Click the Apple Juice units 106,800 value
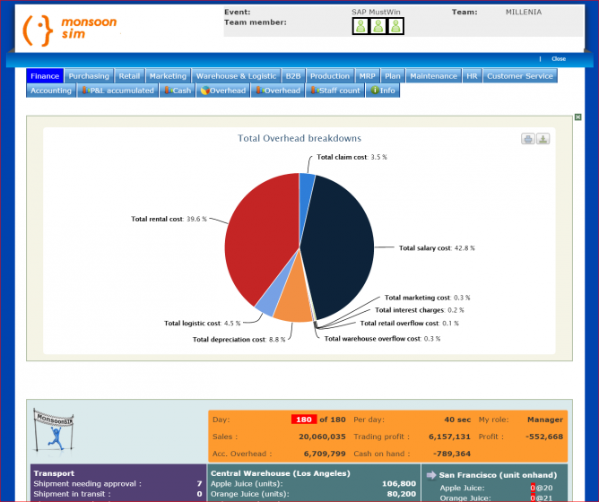This screenshot has width=599, height=502. 399,484
